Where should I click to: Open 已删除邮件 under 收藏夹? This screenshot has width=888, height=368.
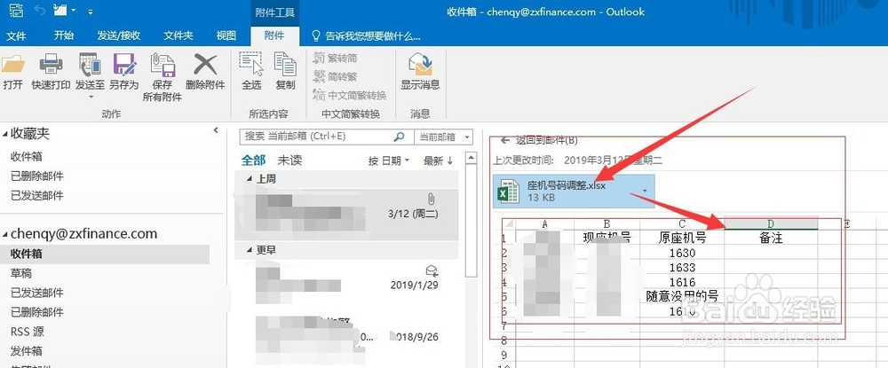click(x=37, y=176)
